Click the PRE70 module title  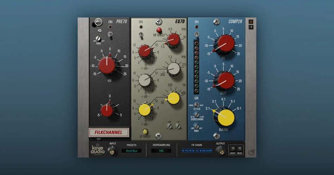click(122, 22)
